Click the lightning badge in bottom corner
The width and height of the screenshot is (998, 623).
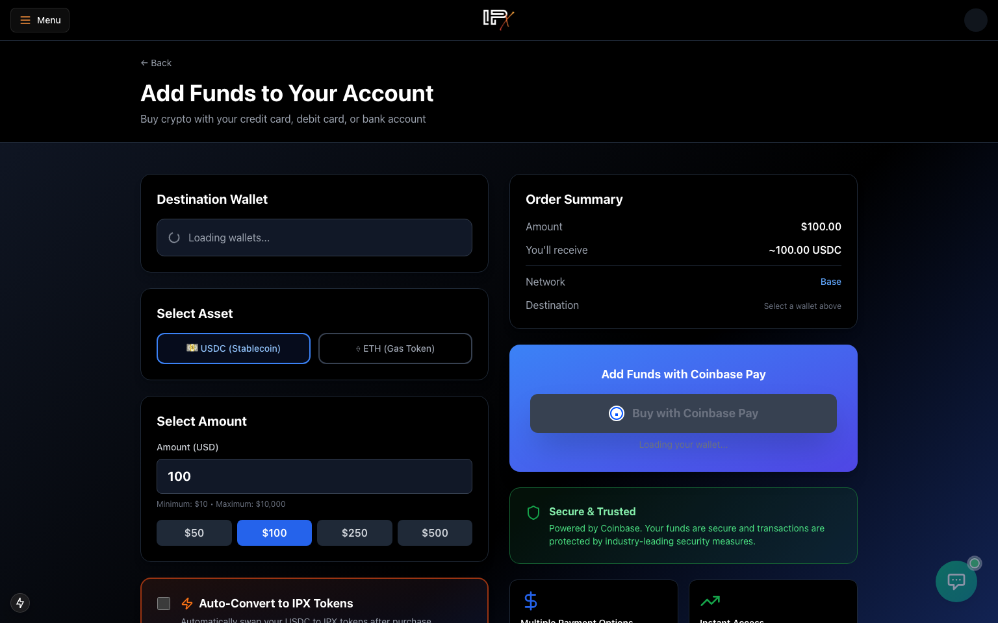(20, 603)
